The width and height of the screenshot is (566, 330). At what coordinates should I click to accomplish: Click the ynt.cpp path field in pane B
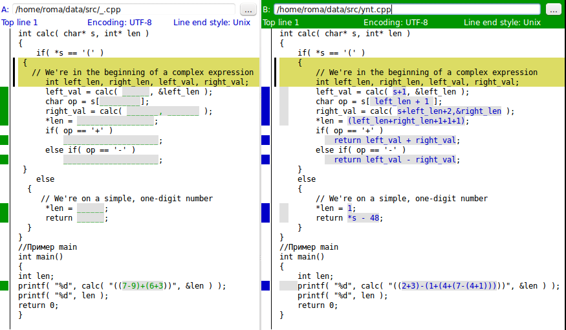click(407, 10)
